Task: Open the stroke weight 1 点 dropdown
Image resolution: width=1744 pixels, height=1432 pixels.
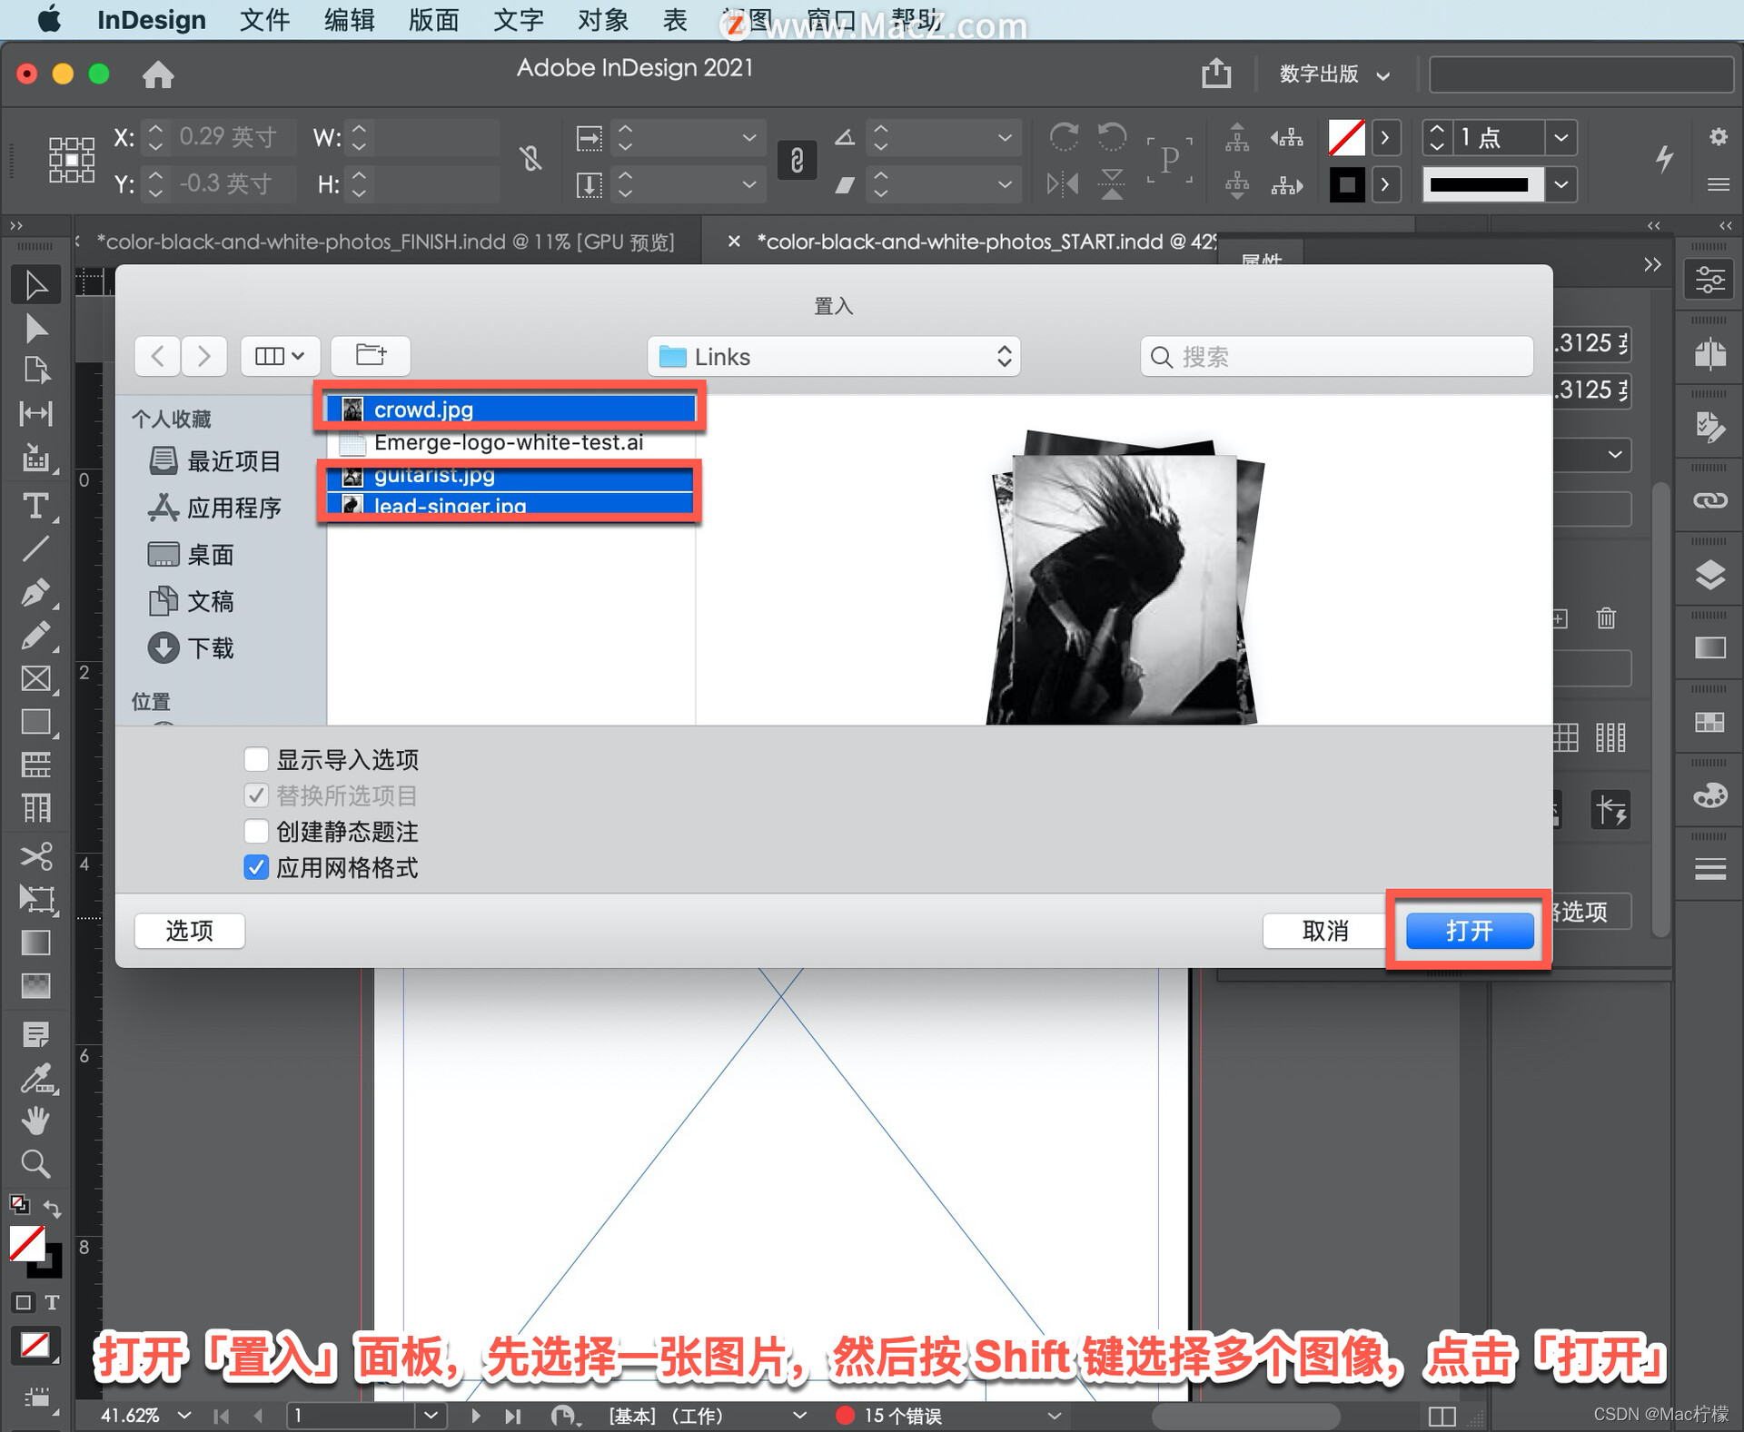Action: pyautogui.click(x=1561, y=138)
